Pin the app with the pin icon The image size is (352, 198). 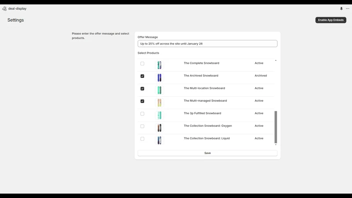point(341,8)
